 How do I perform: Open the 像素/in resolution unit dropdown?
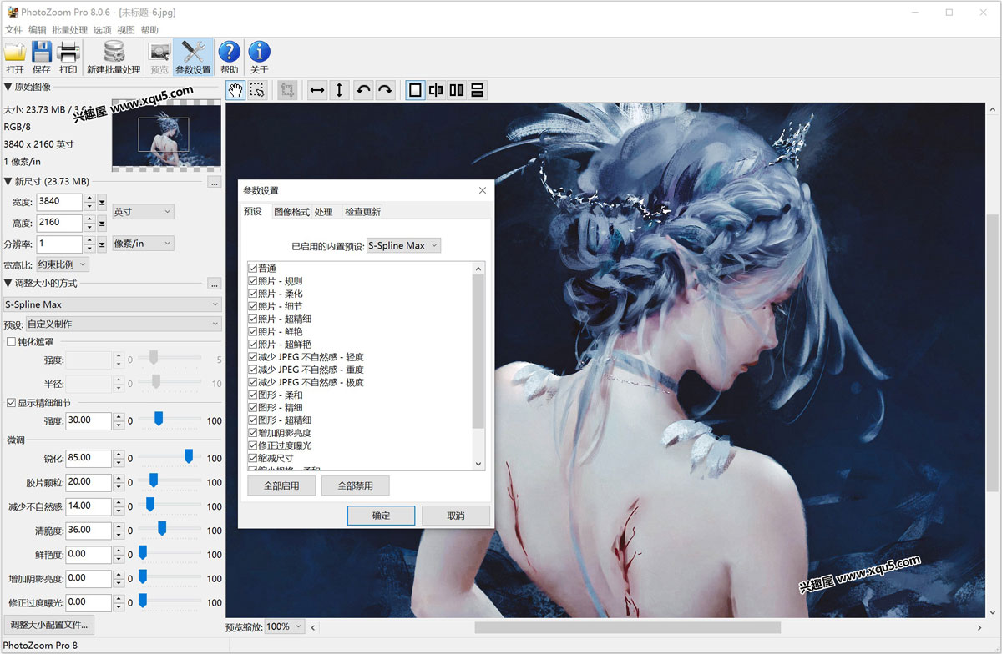(143, 243)
